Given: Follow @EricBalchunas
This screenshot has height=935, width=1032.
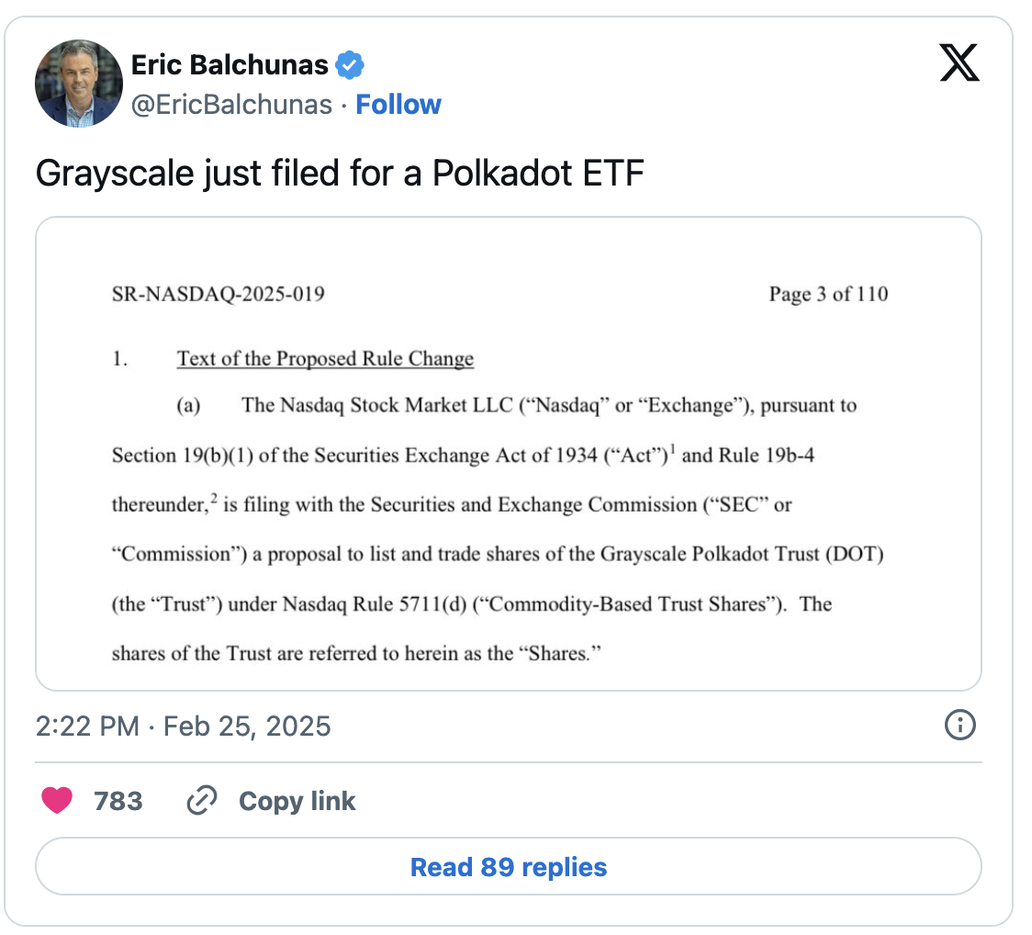Looking at the screenshot, I should pos(398,104).
